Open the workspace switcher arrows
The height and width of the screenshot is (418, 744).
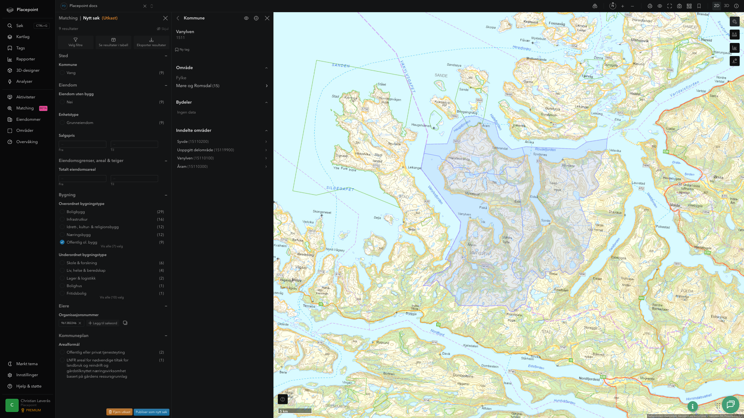tap(152, 6)
